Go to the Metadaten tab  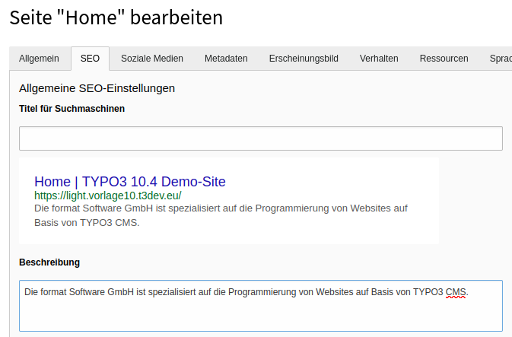(x=226, y=59)
